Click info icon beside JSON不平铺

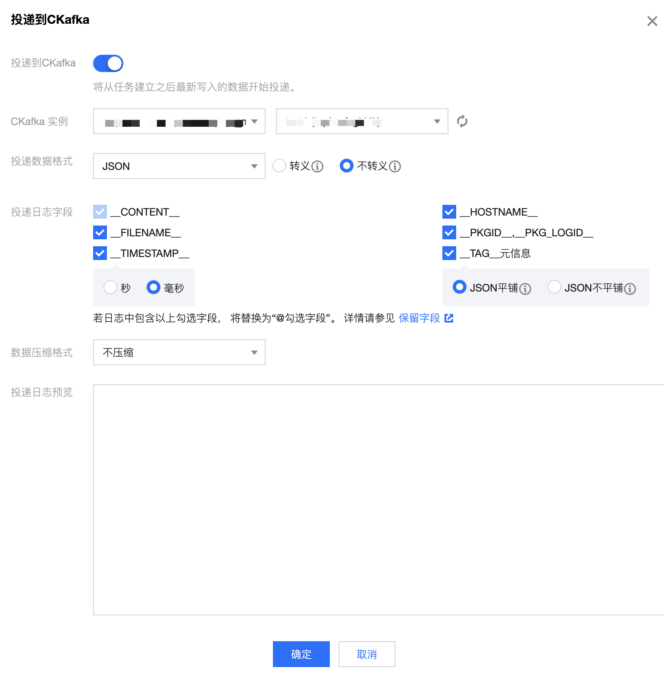coord(630,288)
